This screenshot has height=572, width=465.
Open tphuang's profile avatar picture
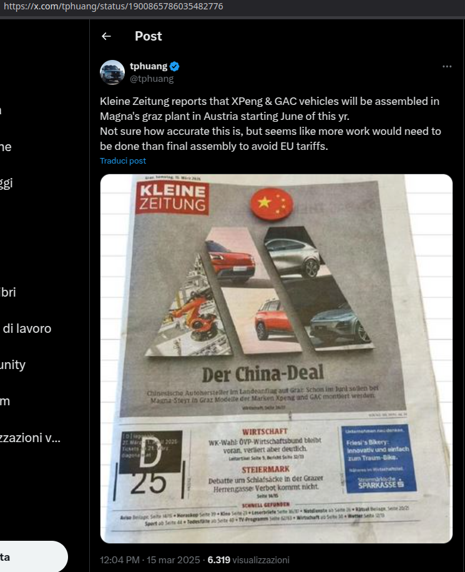112,72
